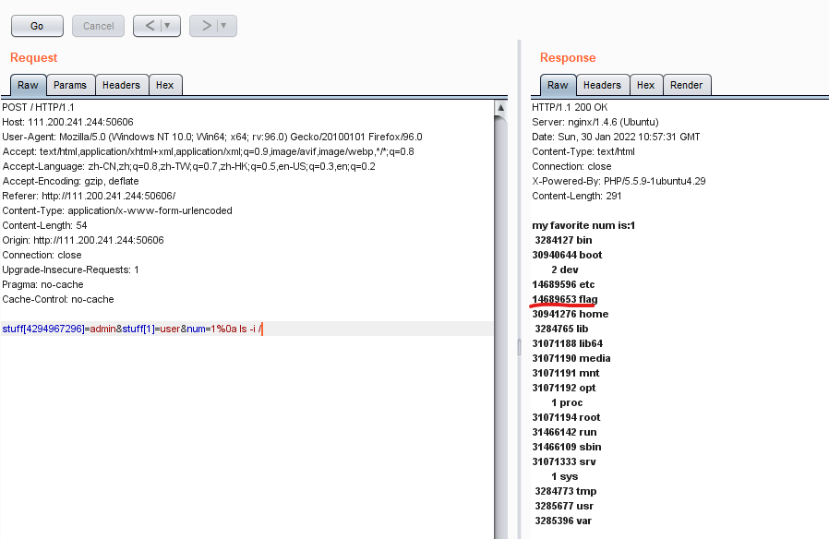Screen dimensions: 829x539
Task: Click the '30941276 home' listing row
Action: coord(571,315)
